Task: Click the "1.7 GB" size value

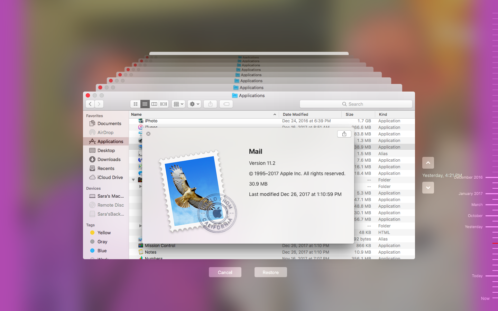Action: click(x=364, y=121)
